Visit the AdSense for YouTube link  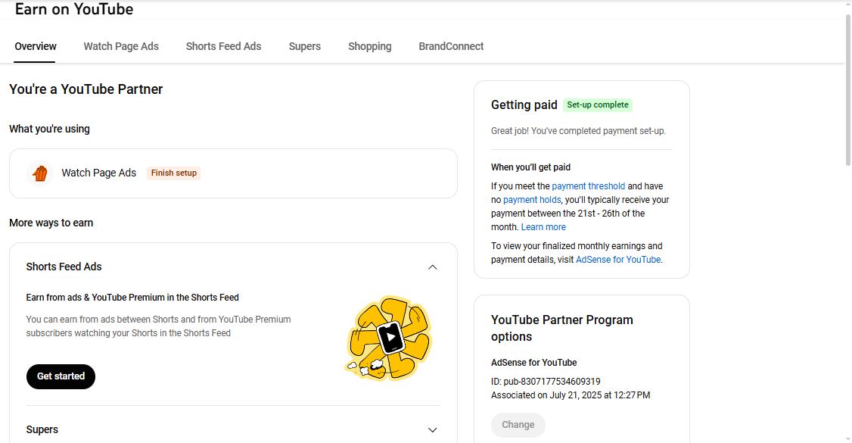tap(618, 260)
